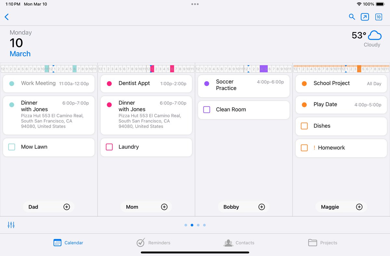This screenshot has width=390, height=256.
Task: Open the search icon
Action: coord(352,17)
